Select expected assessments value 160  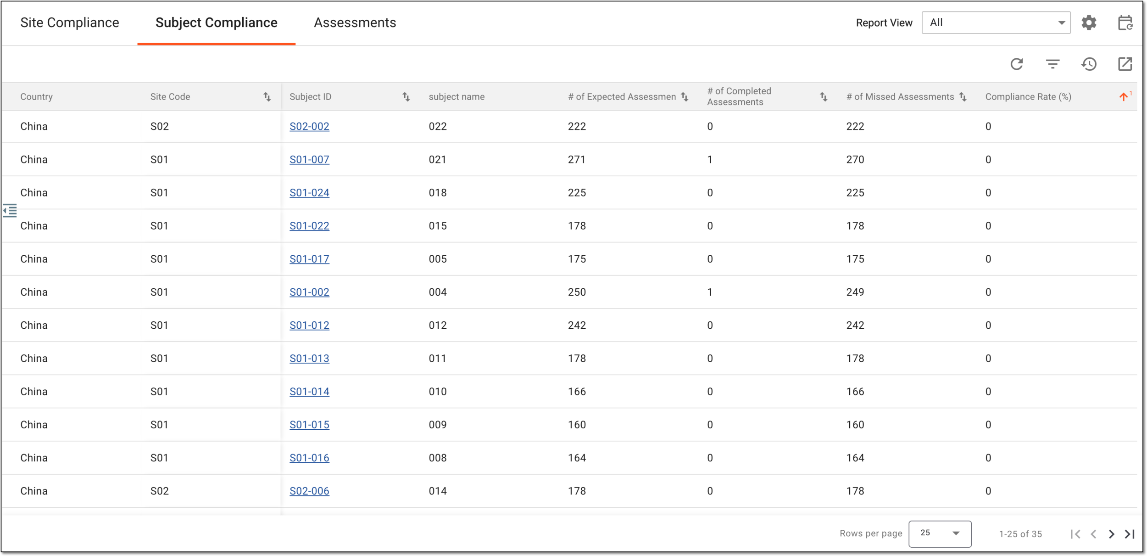(577, 425)
